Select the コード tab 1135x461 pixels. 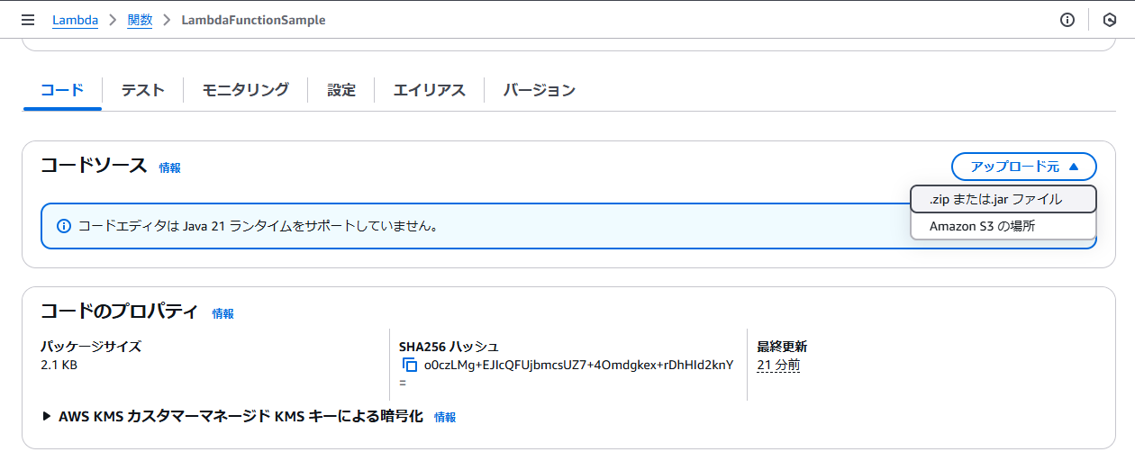tap(62, 90)
